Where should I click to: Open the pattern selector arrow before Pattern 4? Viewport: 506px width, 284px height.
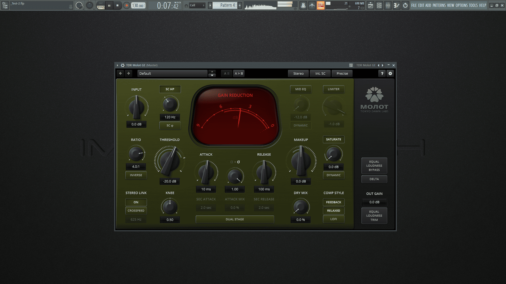(x=210, y=5)
